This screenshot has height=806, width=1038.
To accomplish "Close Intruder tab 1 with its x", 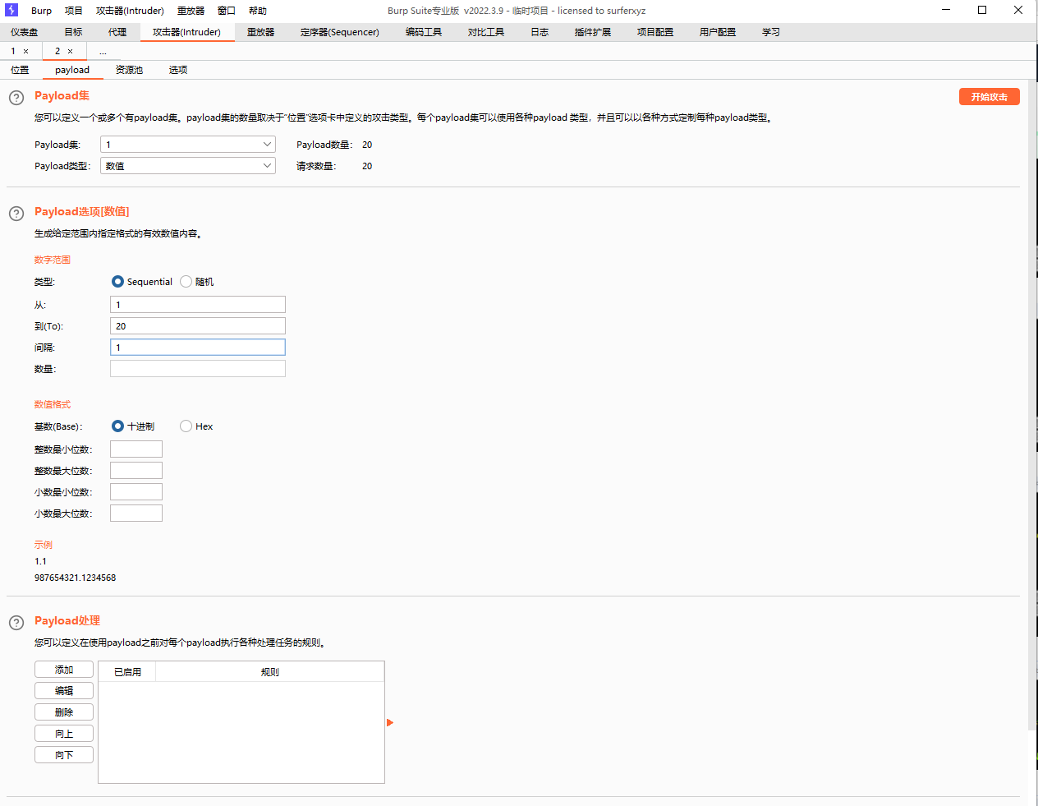I will click(x=26, y=51).
